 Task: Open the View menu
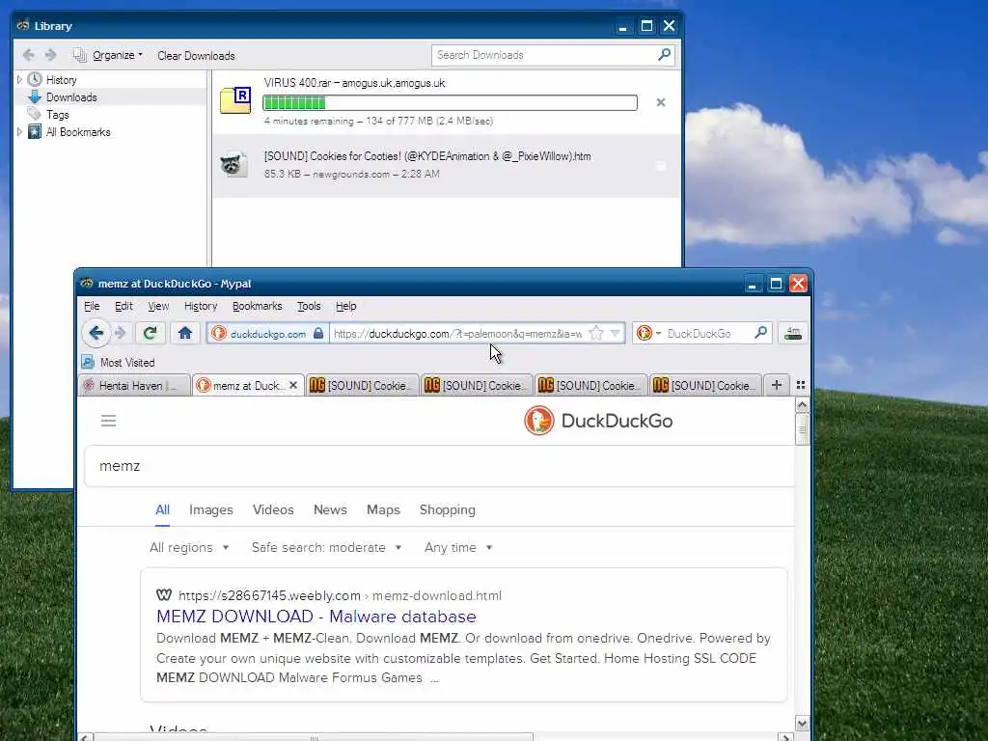tap(158, 306)
